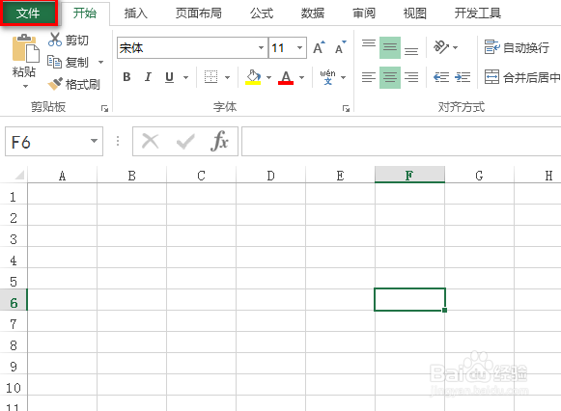Toggle center horizontal alignment
This screenshot has height=411, width=561.
point(390,77)
